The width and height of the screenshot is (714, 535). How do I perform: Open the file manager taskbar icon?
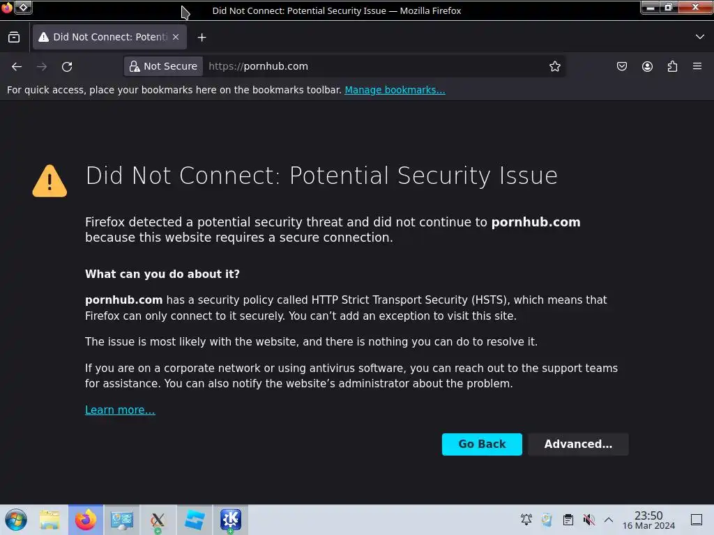(50, 520)
